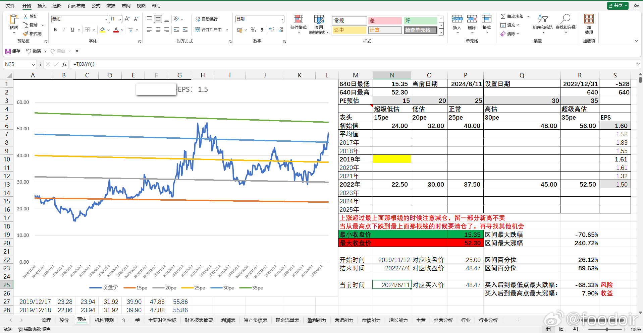Click the Insert Function fx icon
Image resolution: width=643 pixels, height=333 pixels.
tap(64, 64)
